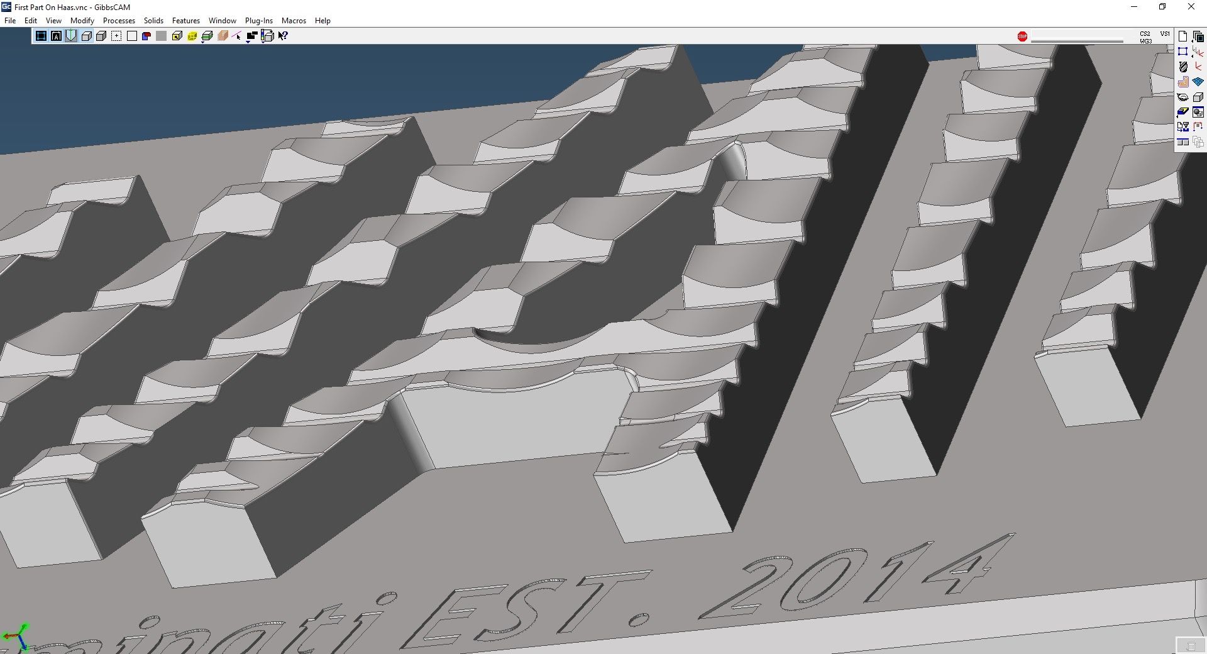Click the solid gray square icon
Viewport: 1207px width, 654px height.
pyautogui.click(x=162, y=36)
